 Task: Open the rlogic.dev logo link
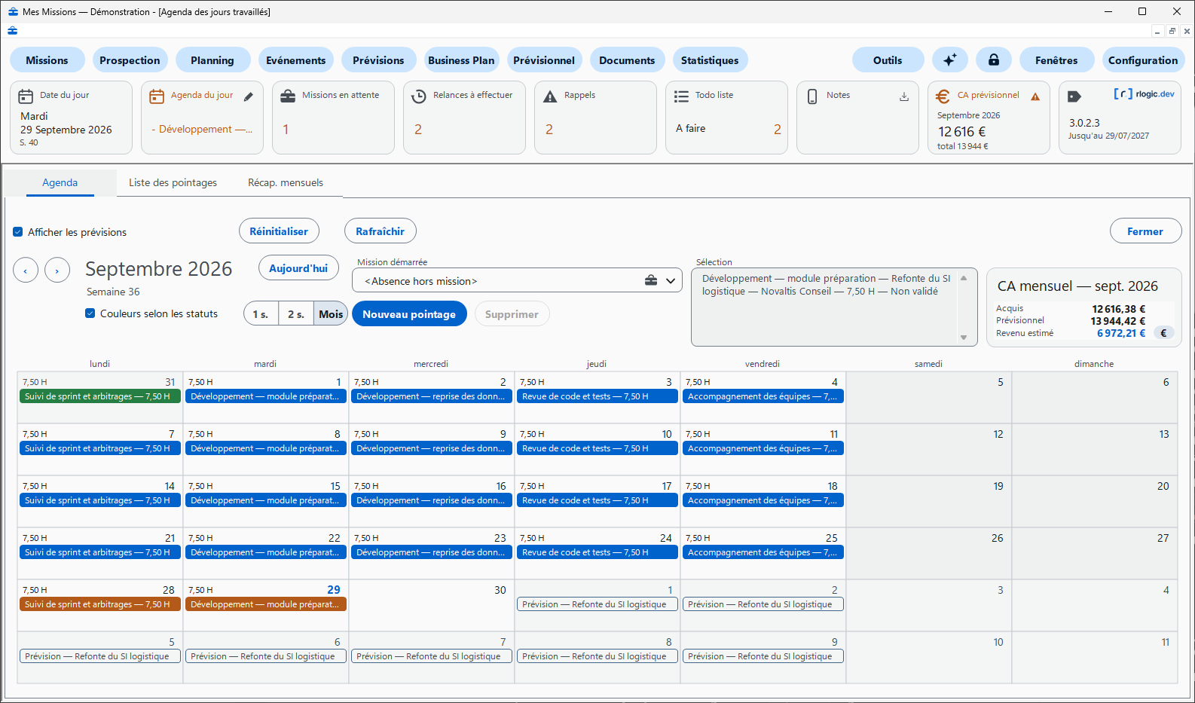point(1145,94)
